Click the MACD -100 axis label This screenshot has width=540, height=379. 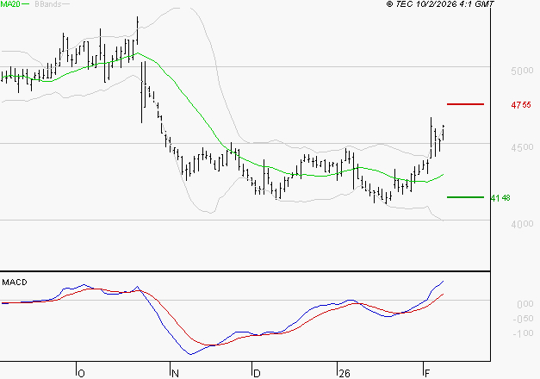pos(523,333)
